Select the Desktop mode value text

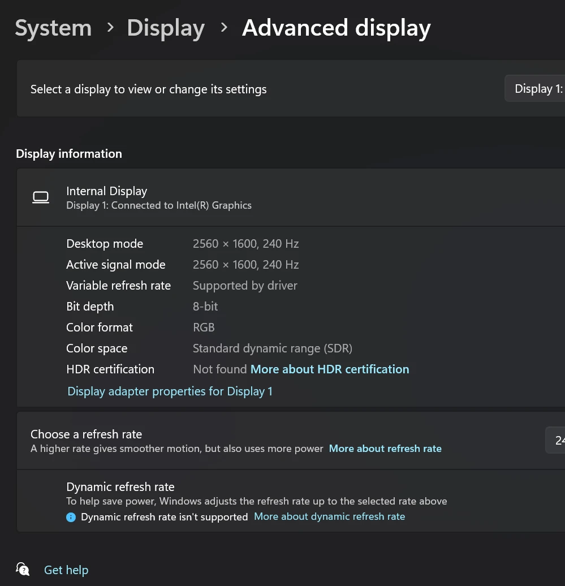point(245,243)
